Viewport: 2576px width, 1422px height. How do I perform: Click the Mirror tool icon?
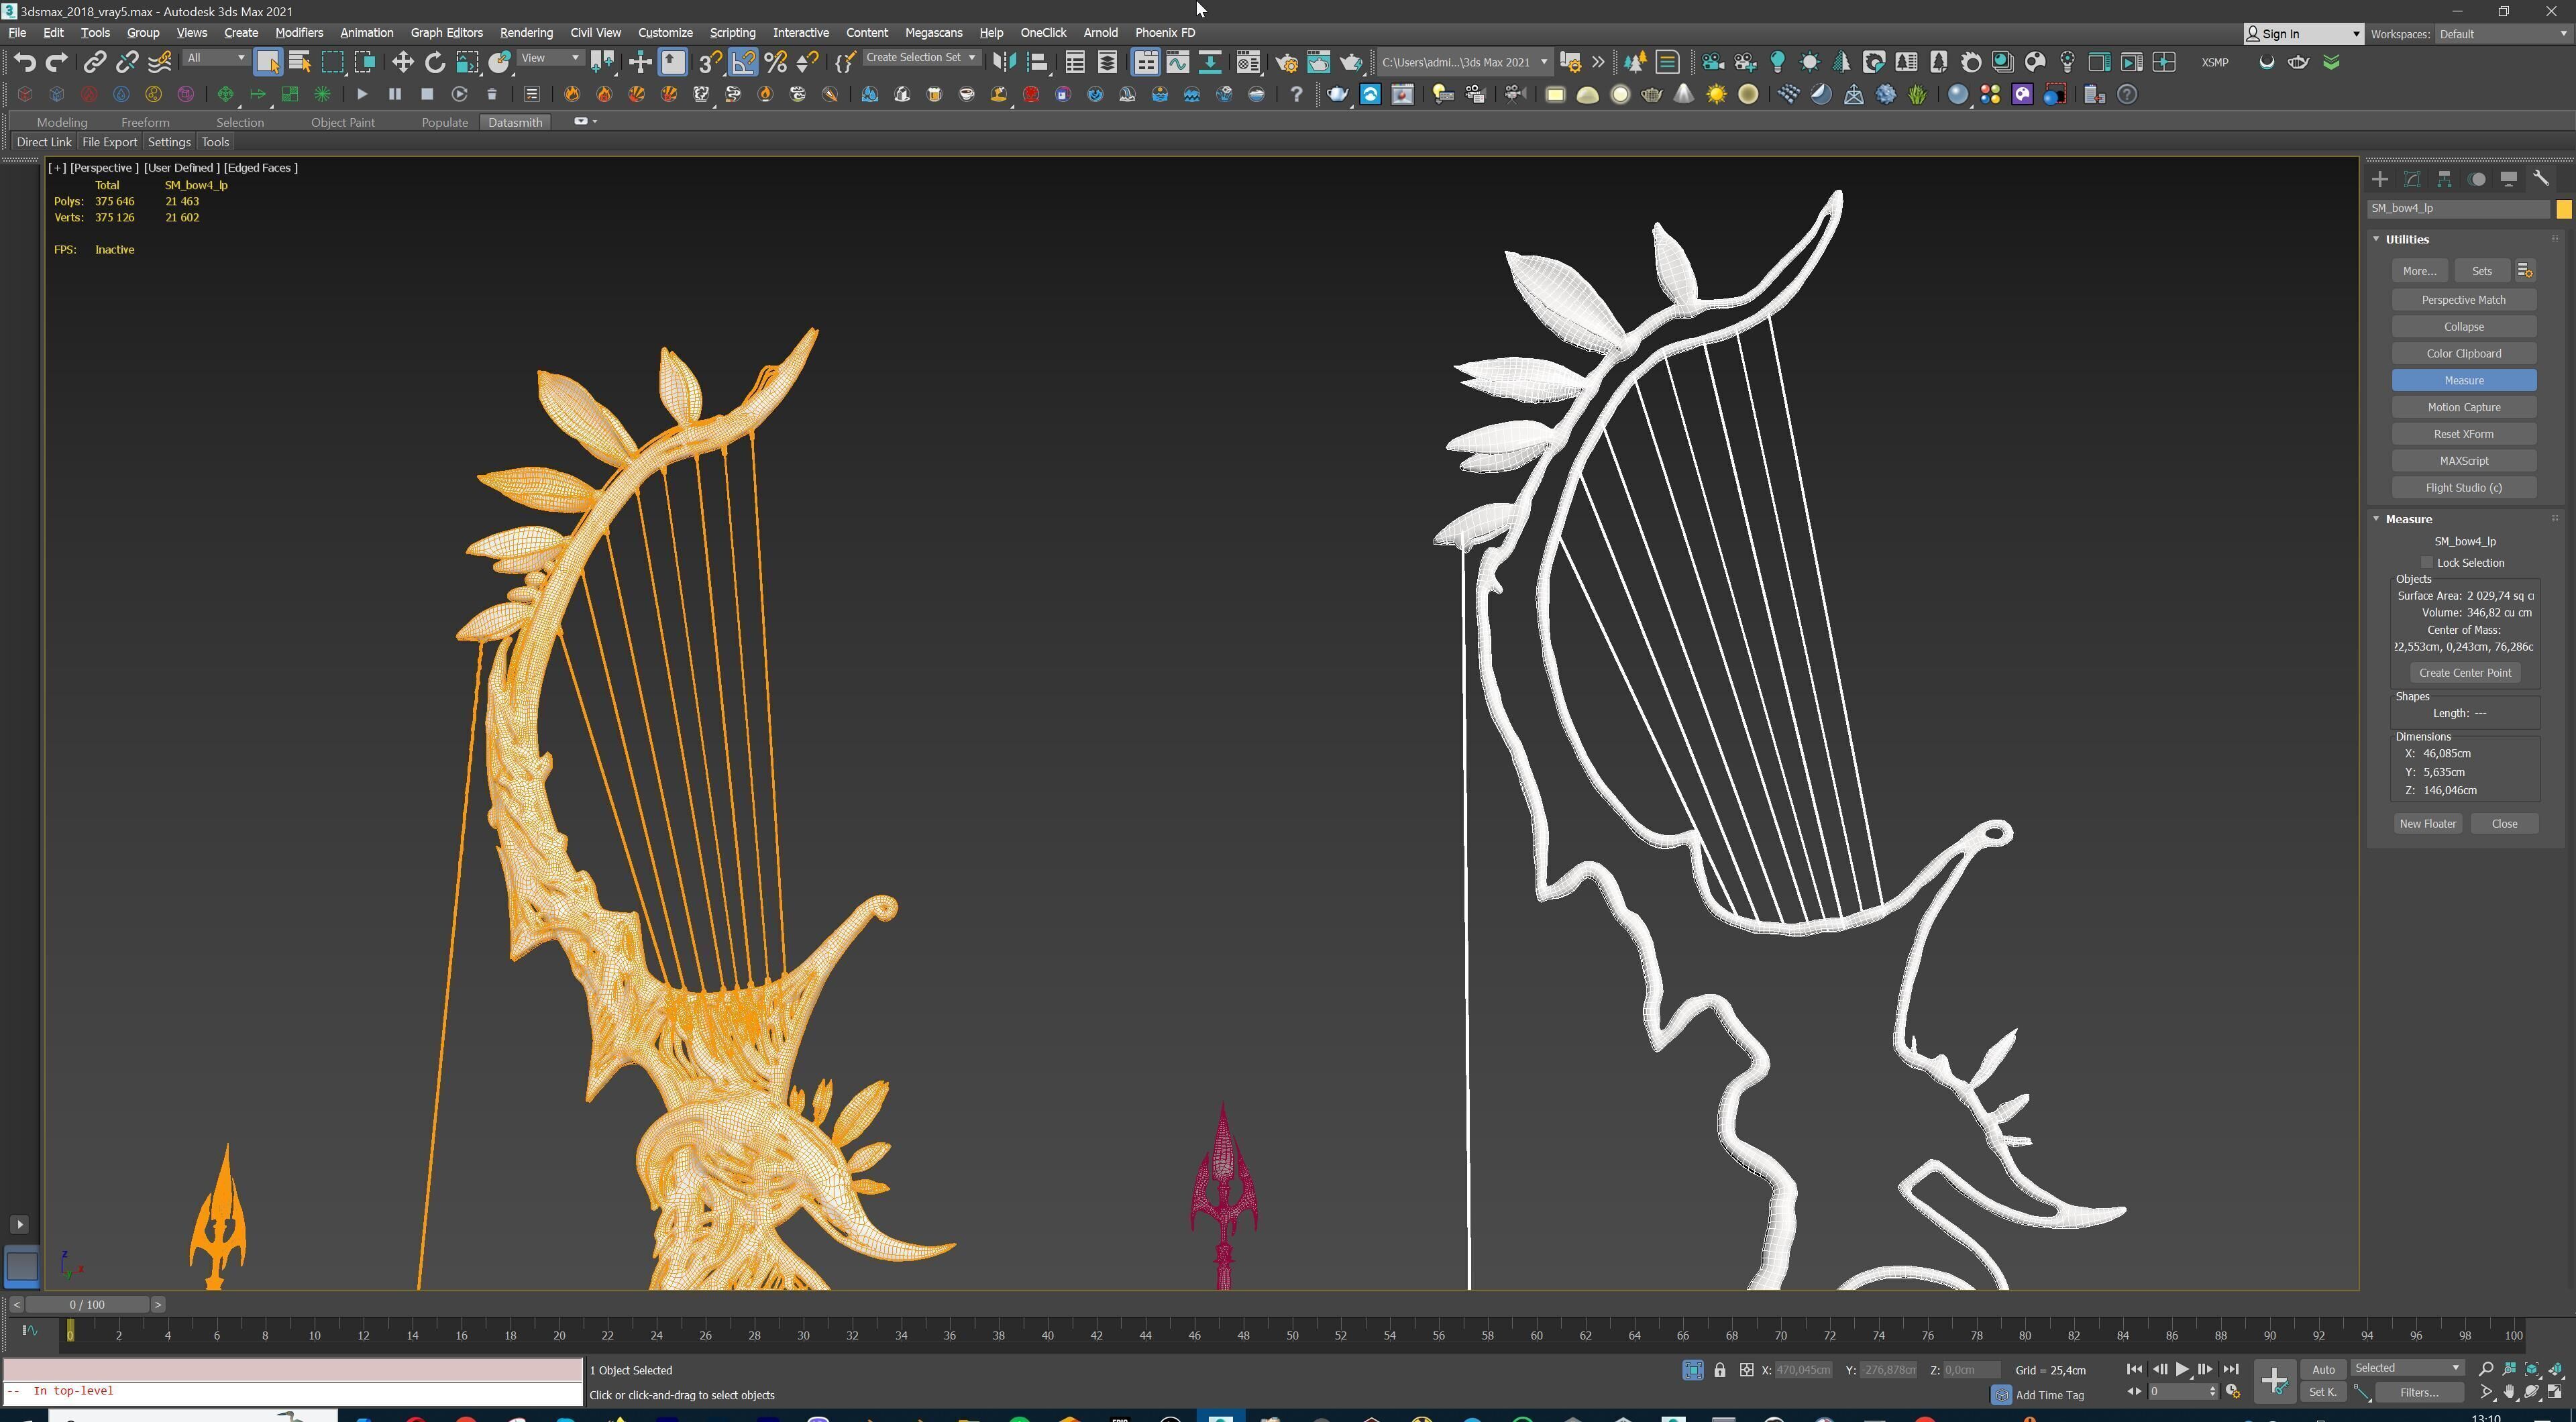[x=1004, y=62]
